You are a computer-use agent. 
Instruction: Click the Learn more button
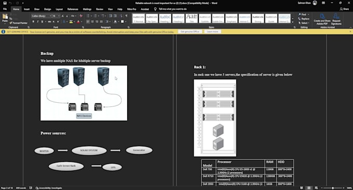coord(212,32)
